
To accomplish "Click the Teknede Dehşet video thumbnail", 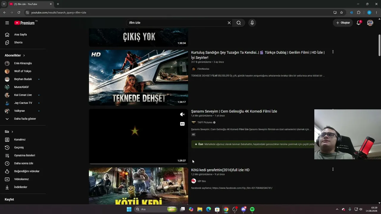I will pos(138,78).
